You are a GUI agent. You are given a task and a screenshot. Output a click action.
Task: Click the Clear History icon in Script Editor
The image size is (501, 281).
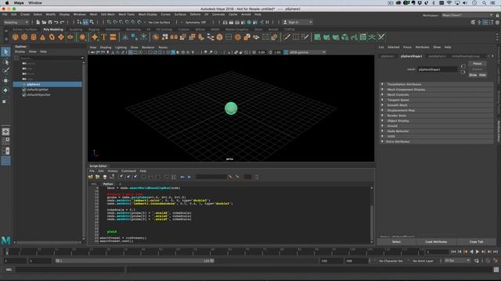click(x=121, y=177)
